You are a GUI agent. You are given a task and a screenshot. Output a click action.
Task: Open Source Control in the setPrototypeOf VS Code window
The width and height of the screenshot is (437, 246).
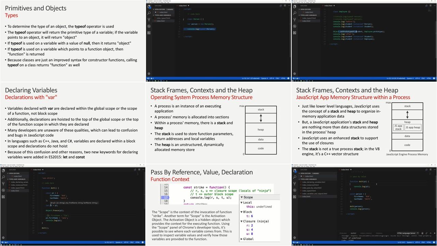pyautogui.click(x=295, y=19)
